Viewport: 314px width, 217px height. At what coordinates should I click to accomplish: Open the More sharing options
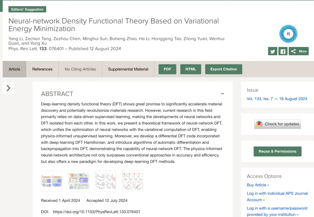pyautogui.click(x=299, y=51)
